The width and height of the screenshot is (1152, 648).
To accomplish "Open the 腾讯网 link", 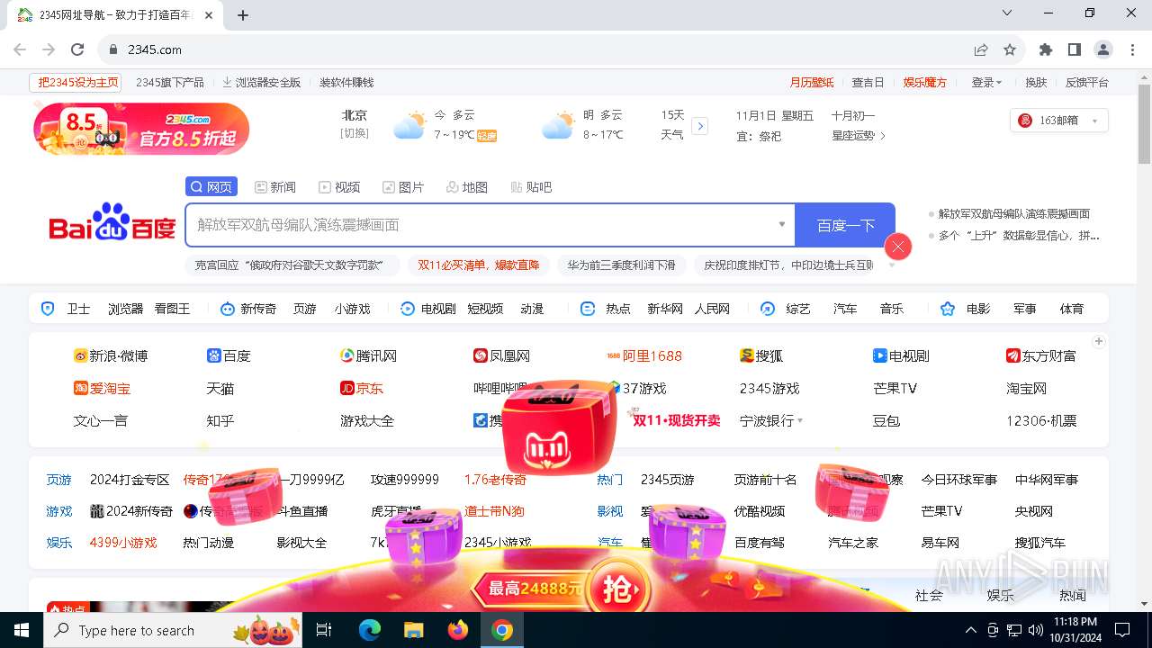I will 369,355.
